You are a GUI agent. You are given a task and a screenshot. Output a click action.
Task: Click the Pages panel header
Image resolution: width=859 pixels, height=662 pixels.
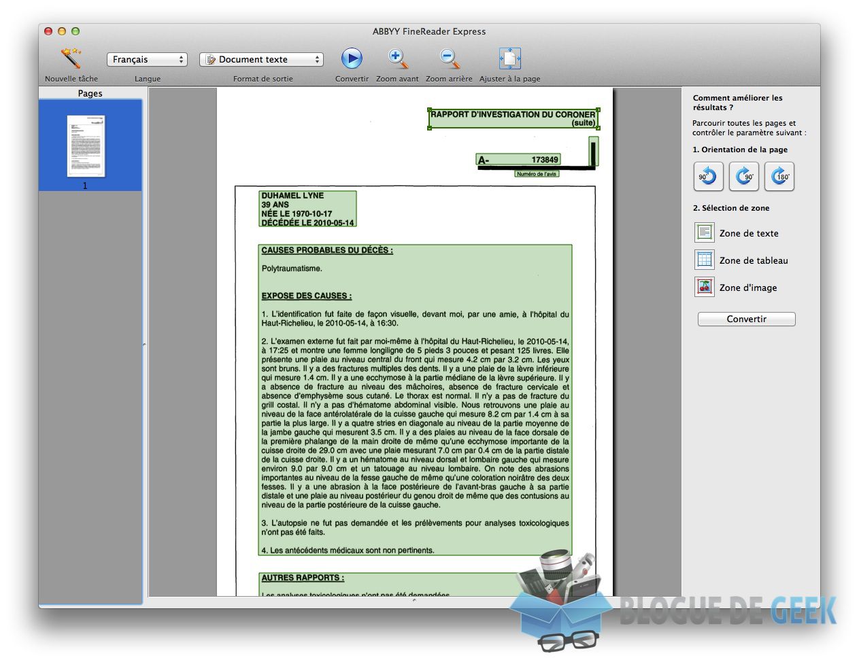[90, 93]
